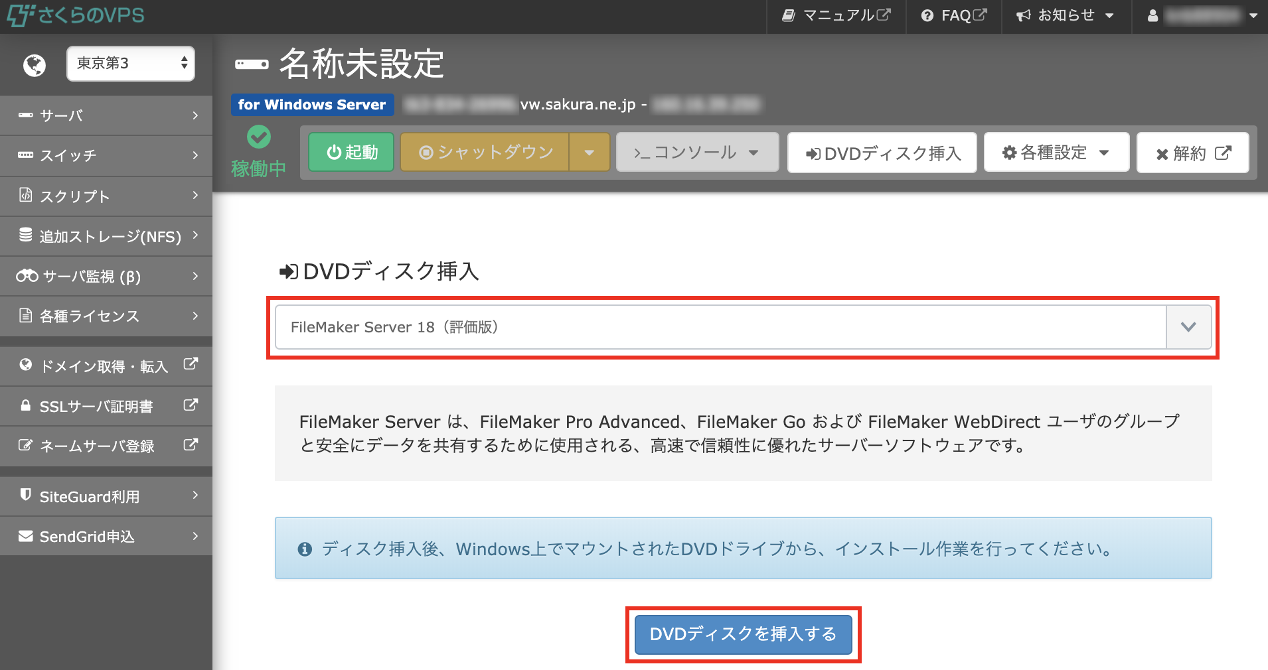The height and width of the screenshot is (670, 1268).
Task: Click the DVDディスク挿入 toolbar button
Action: (x=882, y=153)
